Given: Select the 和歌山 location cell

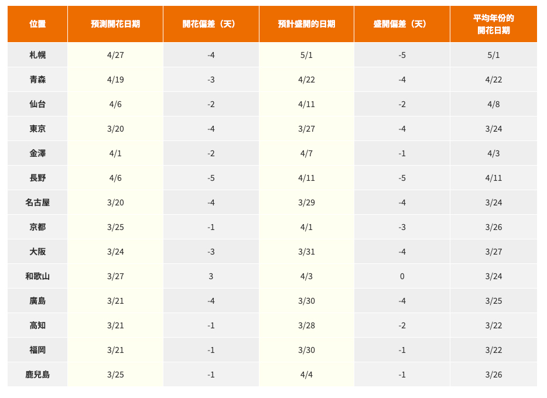Looking at the screenshot, I should (37, 276).
